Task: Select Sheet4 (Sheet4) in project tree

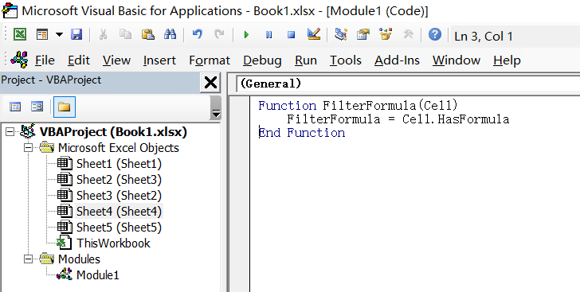Action: 119,212
